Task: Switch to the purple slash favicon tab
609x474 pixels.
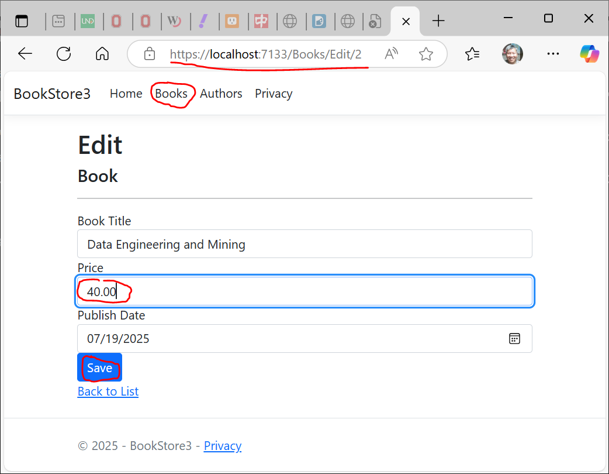Action: (203, 21)
